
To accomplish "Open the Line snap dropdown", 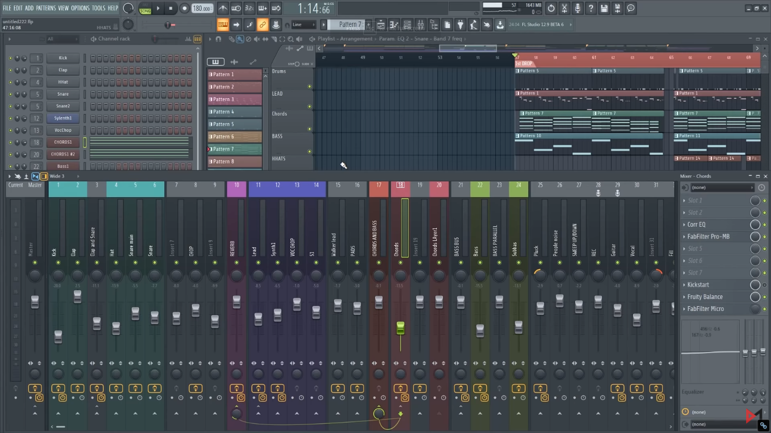I will 303,25.
